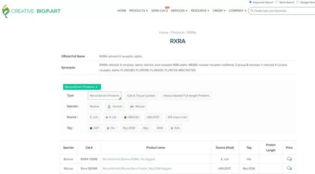Viewport: 315px width, 174px height.
Task: Click the search magnifier icon
Action: 252,11
